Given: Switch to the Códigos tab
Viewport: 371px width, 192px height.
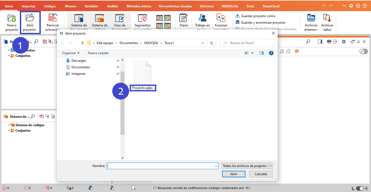Looking at the screenshot, I should (50, 6).
